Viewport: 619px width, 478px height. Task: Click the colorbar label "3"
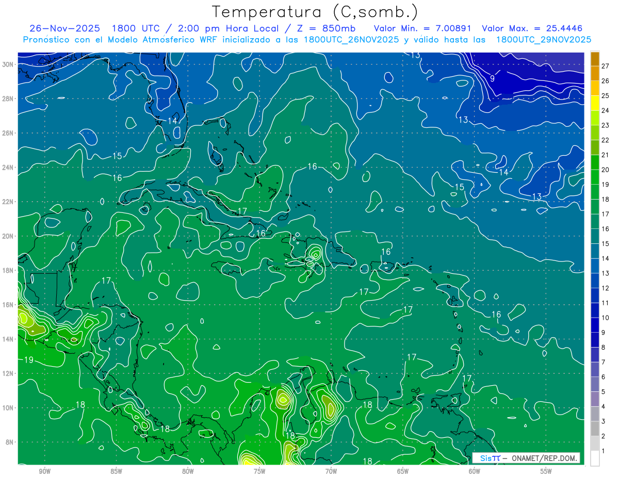(x=604, y=421)
